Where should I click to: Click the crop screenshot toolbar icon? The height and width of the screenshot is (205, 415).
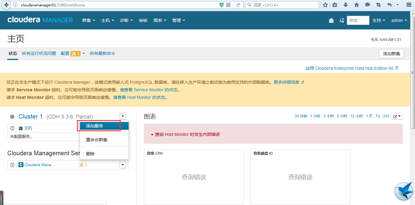click(379, 5)
